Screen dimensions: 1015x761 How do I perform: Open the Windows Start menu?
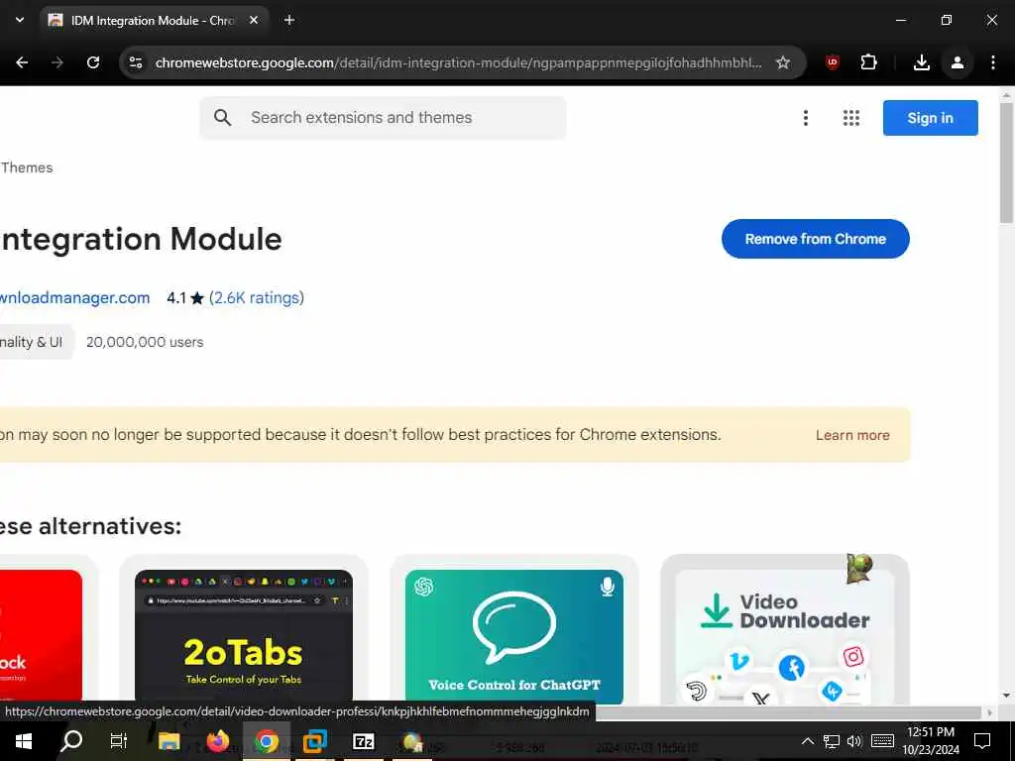click(x=24, y=740)
